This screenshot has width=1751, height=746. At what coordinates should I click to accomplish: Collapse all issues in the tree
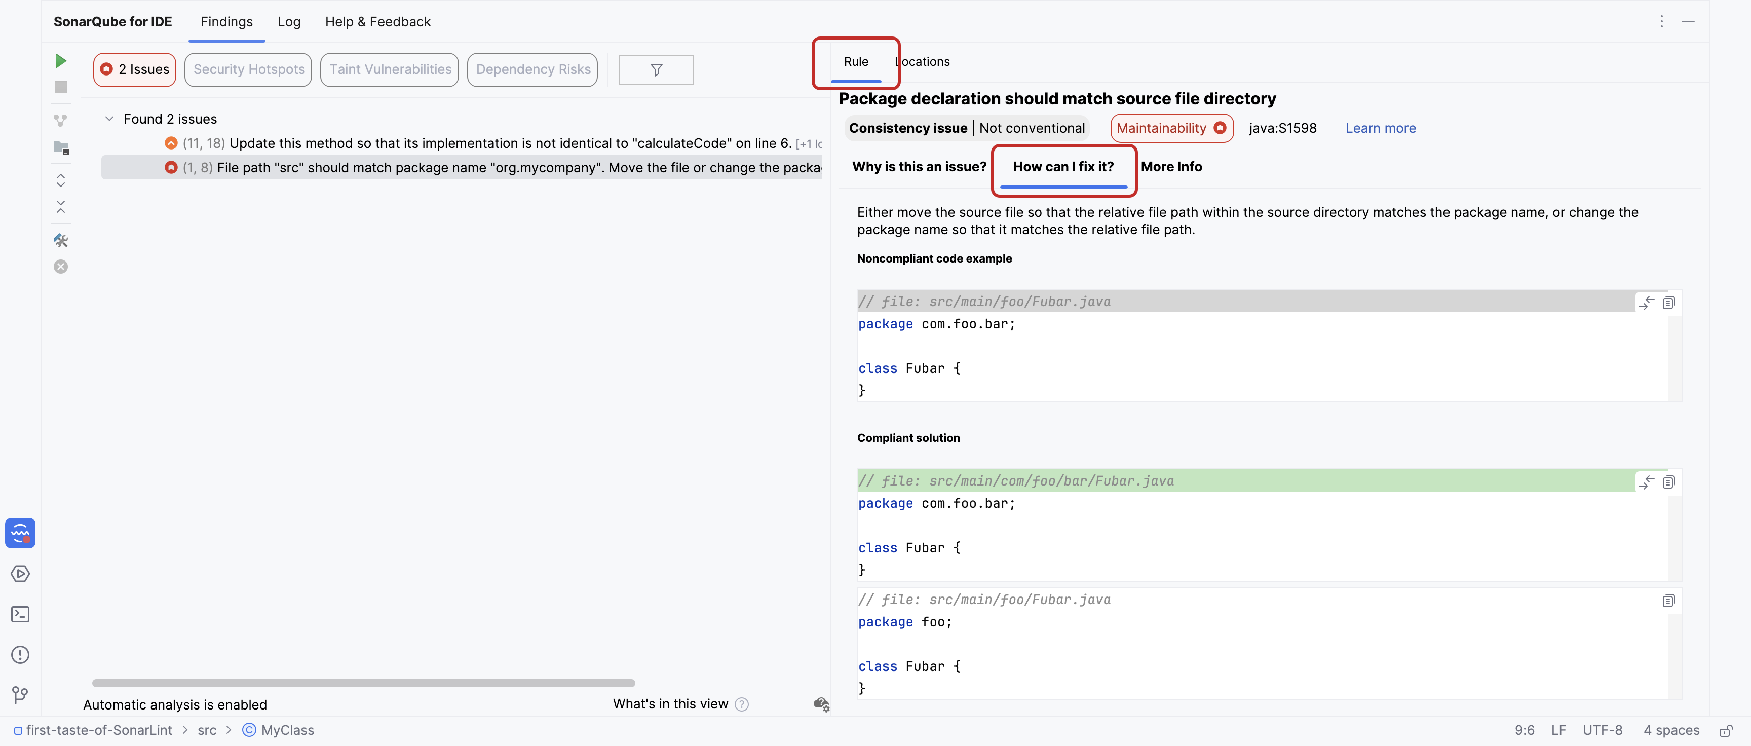click(60, 207)
